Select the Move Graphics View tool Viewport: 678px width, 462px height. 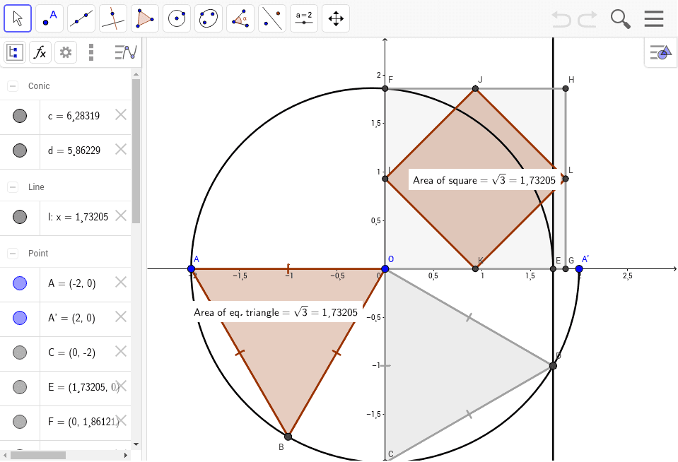(335, 18)
